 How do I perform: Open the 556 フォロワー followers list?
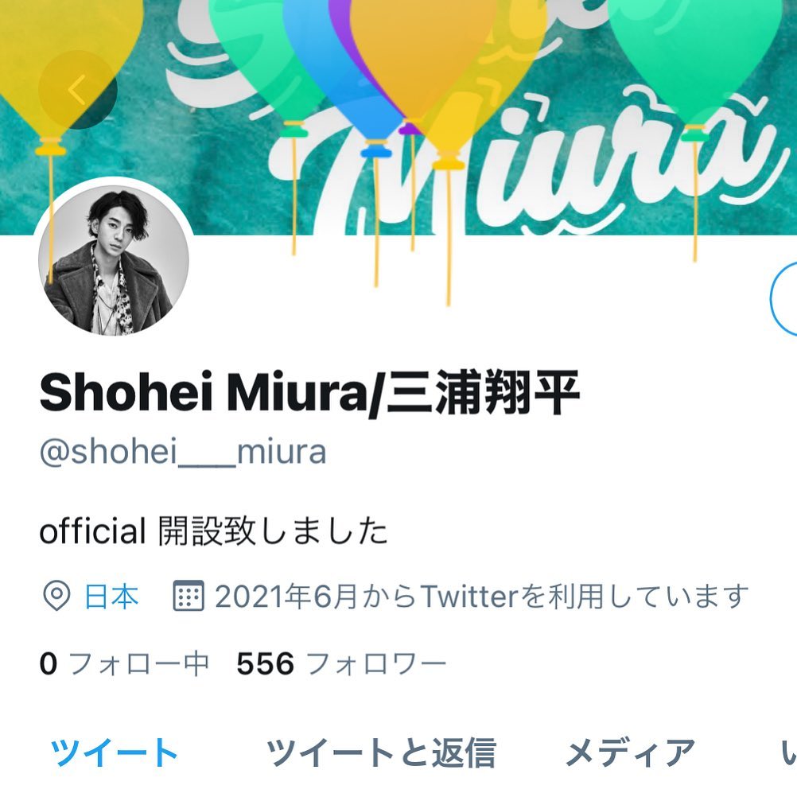[x=341, y=663]
